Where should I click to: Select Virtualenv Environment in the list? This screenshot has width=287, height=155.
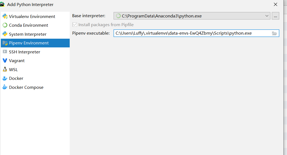(35, 16)
